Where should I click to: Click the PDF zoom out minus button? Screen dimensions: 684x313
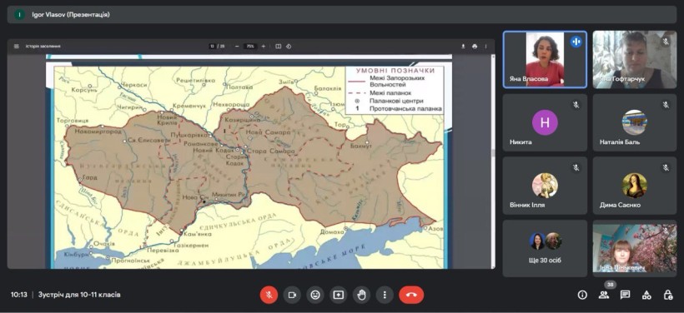237,46
